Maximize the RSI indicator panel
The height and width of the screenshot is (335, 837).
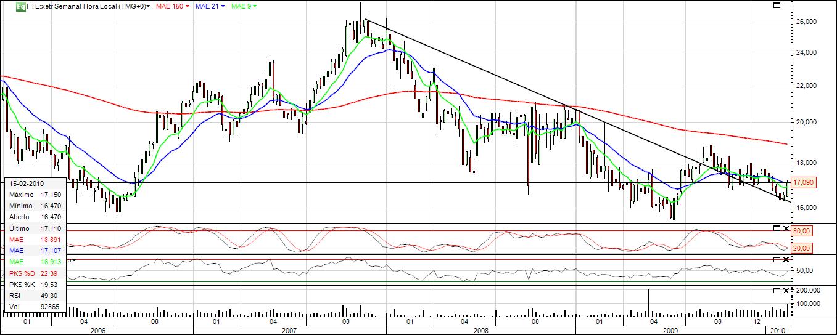tap(777, 259)
